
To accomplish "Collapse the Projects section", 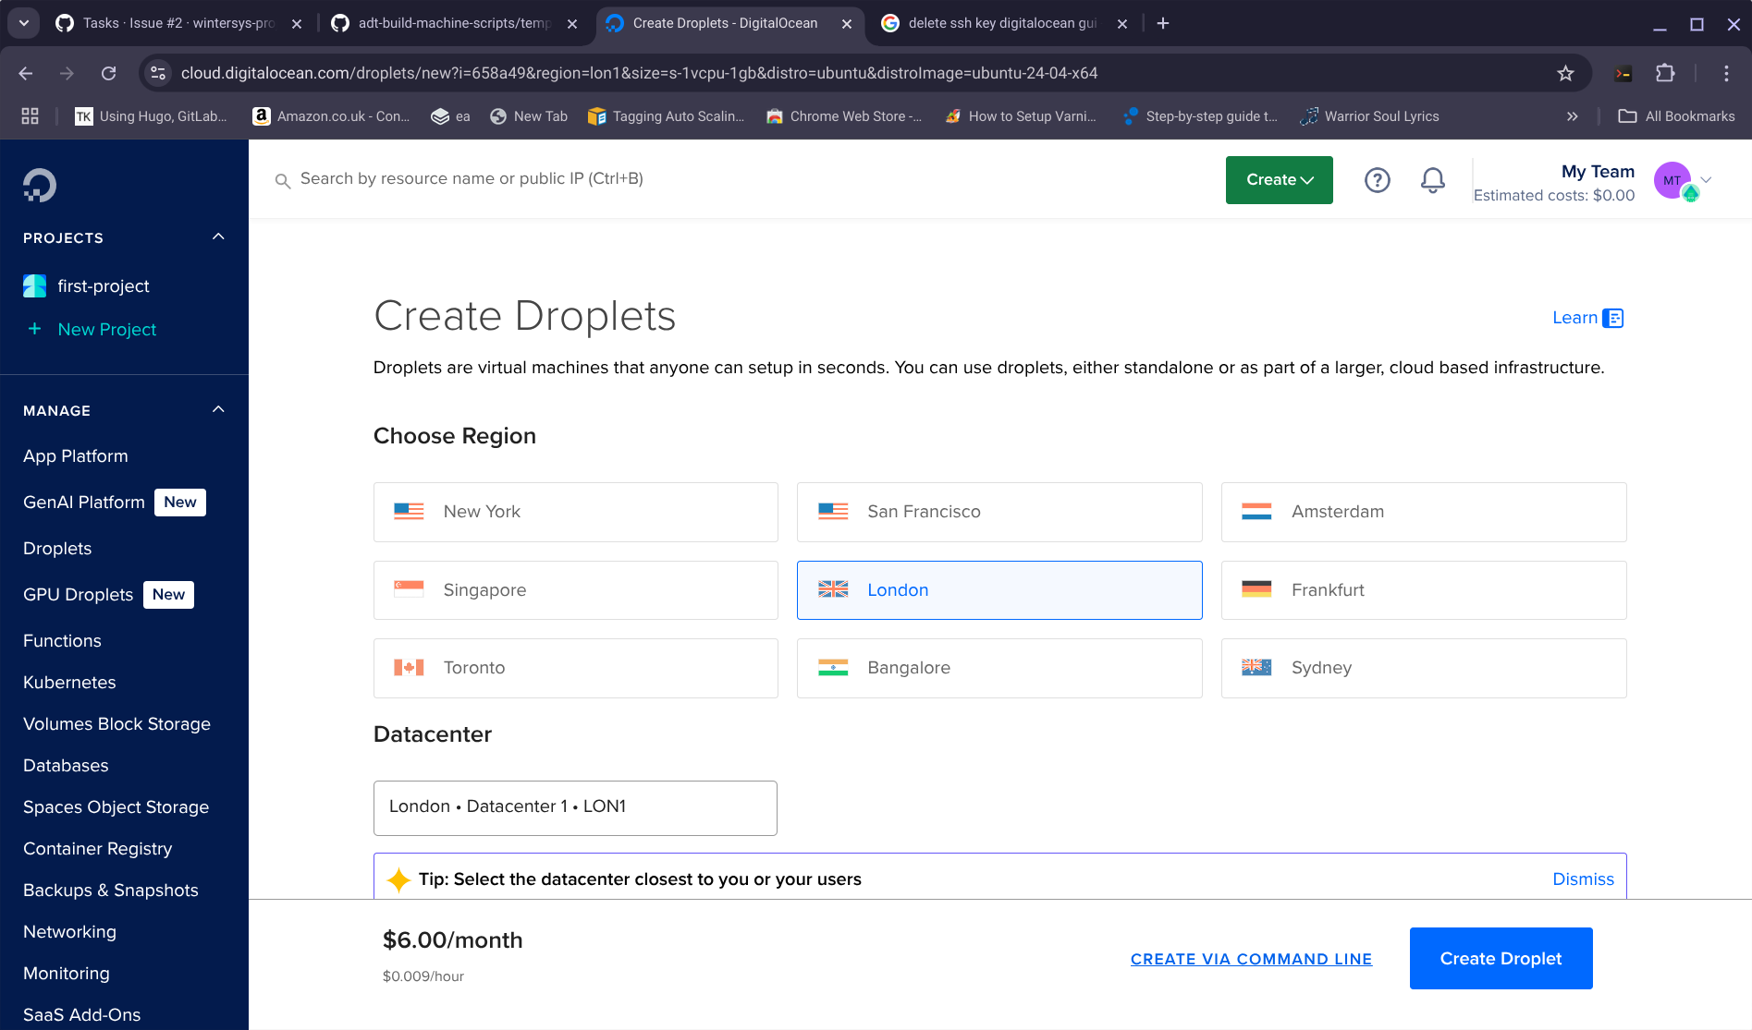I will (x=218, y=237).
